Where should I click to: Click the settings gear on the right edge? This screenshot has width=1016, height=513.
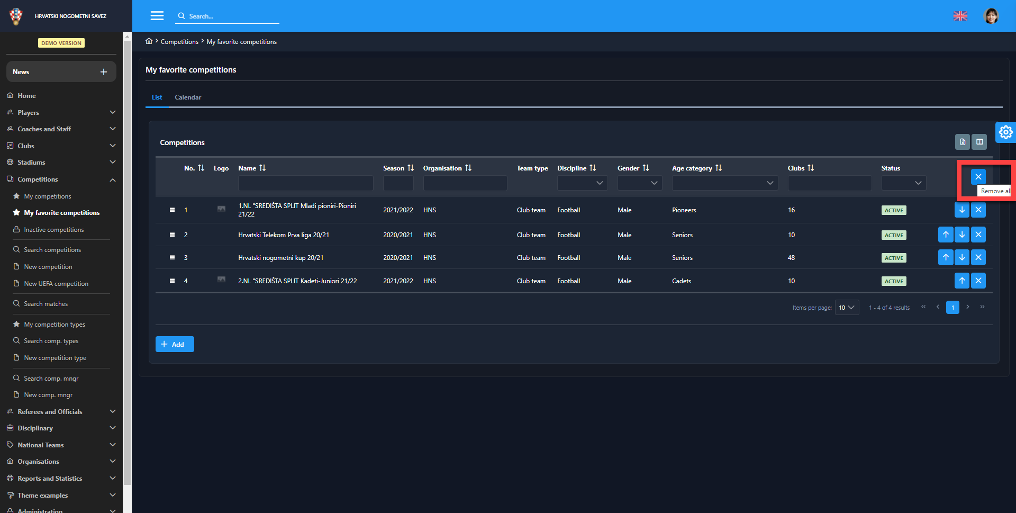1005,132
